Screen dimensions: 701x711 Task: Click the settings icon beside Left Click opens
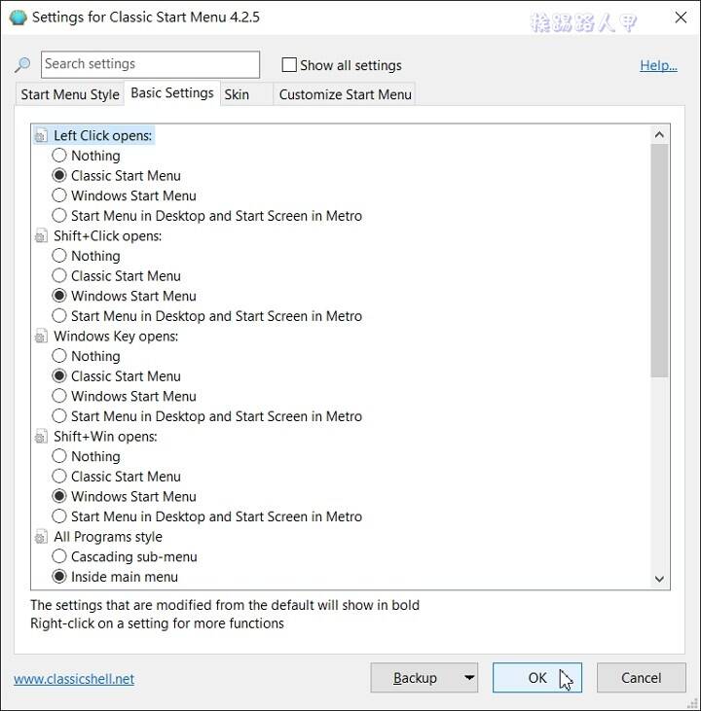click(41, 135)
